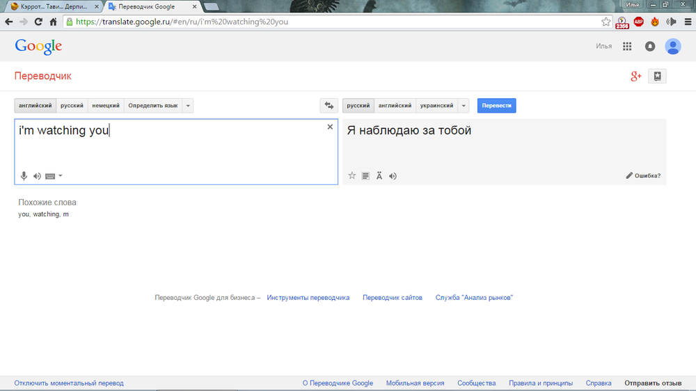Expand the target language list

click(x=464, y=106)
